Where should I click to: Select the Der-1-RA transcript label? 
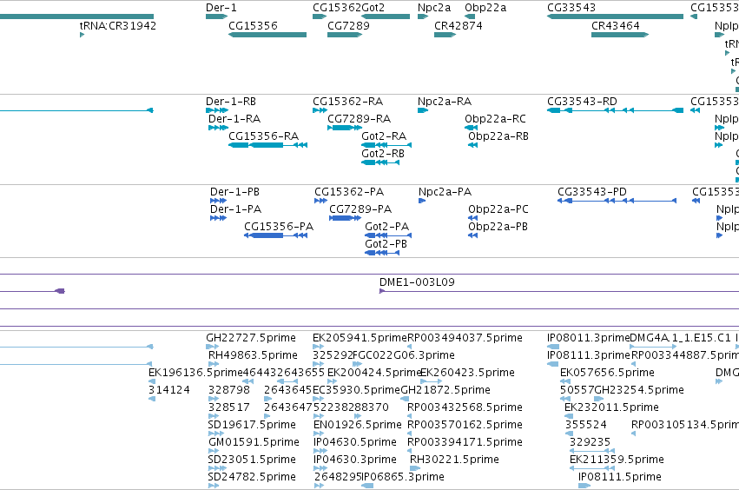(234, 119)
